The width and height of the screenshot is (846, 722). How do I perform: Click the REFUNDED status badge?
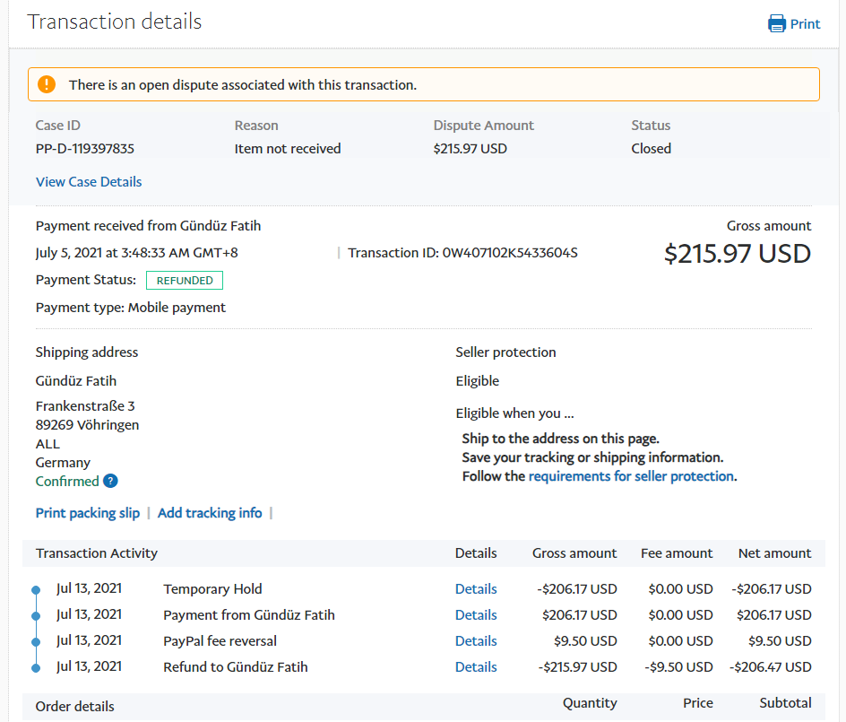pos(185,281)
